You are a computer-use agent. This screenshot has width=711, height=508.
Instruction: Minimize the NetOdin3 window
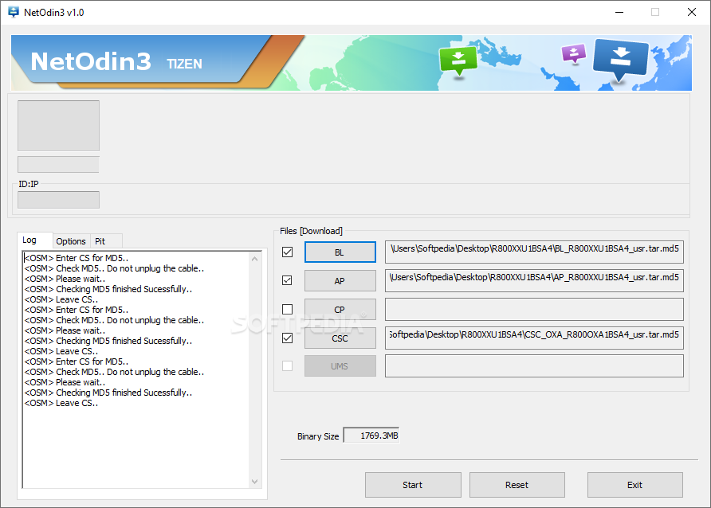tap(619, 12)
